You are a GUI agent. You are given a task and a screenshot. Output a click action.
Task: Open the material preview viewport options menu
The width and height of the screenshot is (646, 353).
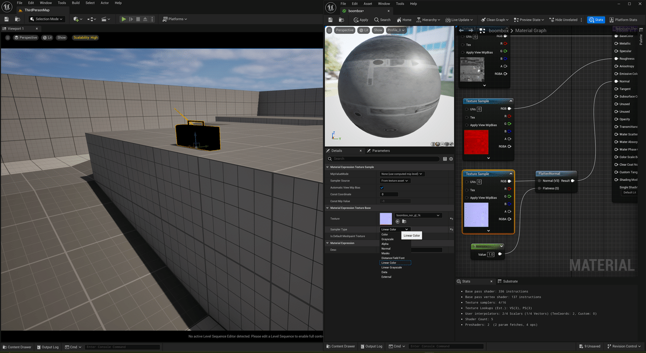[329, 30]
